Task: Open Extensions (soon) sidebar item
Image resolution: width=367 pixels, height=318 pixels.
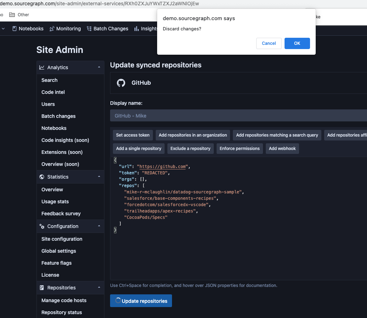Action: point(62,152)
